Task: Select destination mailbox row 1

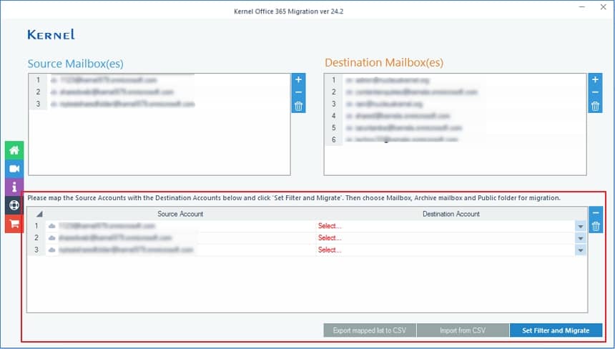Action: click(x=455, y=80)
